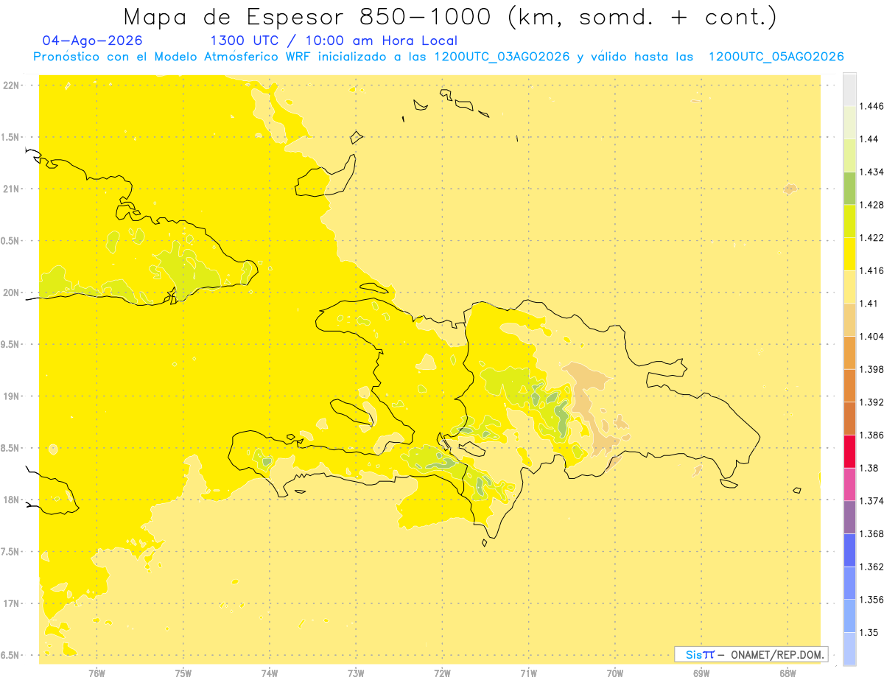Click the 76W longitude label
The width and height of the screenshot is (884, 683).
(97, 673)
